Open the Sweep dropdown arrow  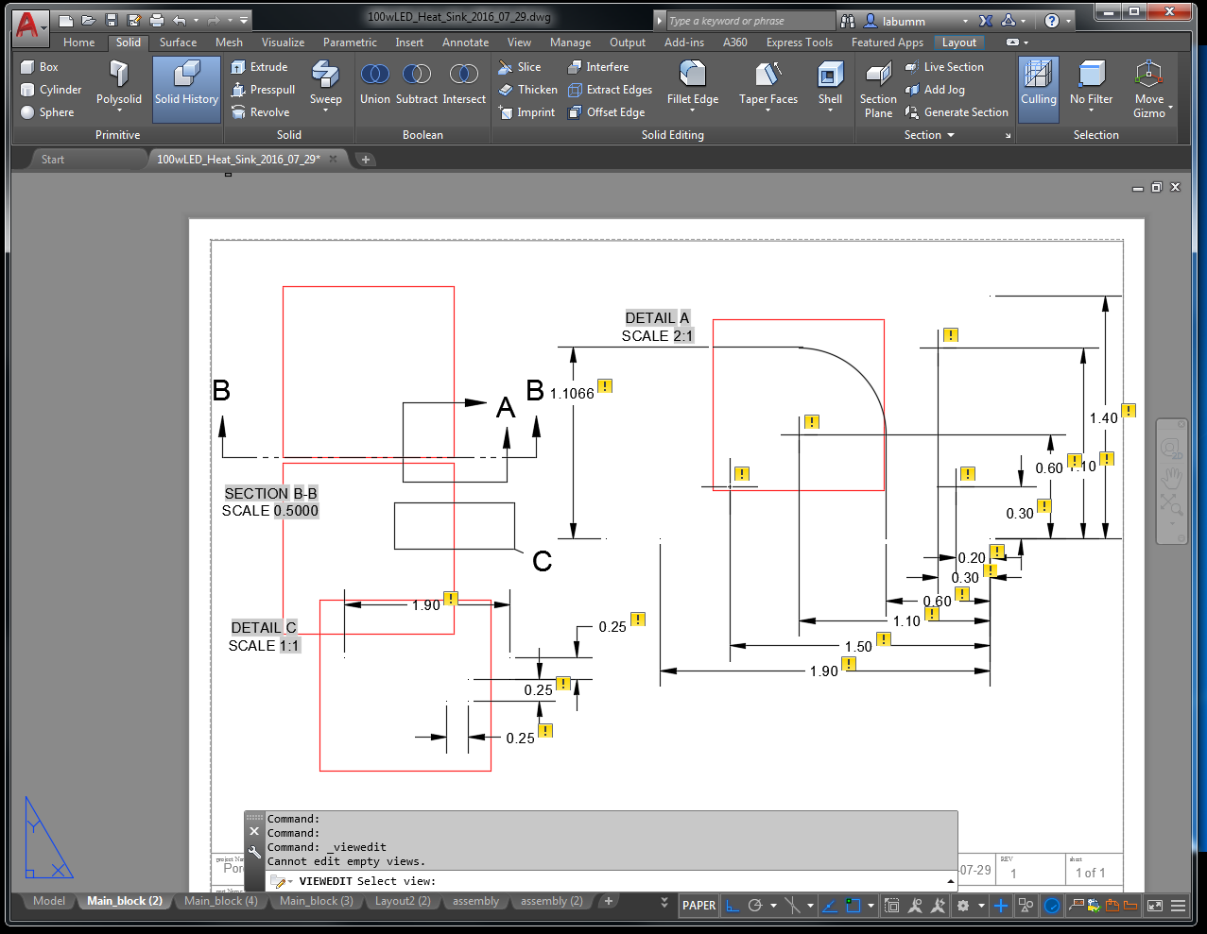(x=326, y=110)
